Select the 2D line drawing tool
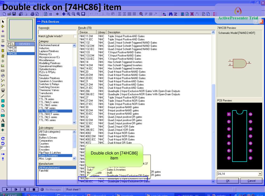This screenshot has height=196, width=265. (x=3, y=96)
